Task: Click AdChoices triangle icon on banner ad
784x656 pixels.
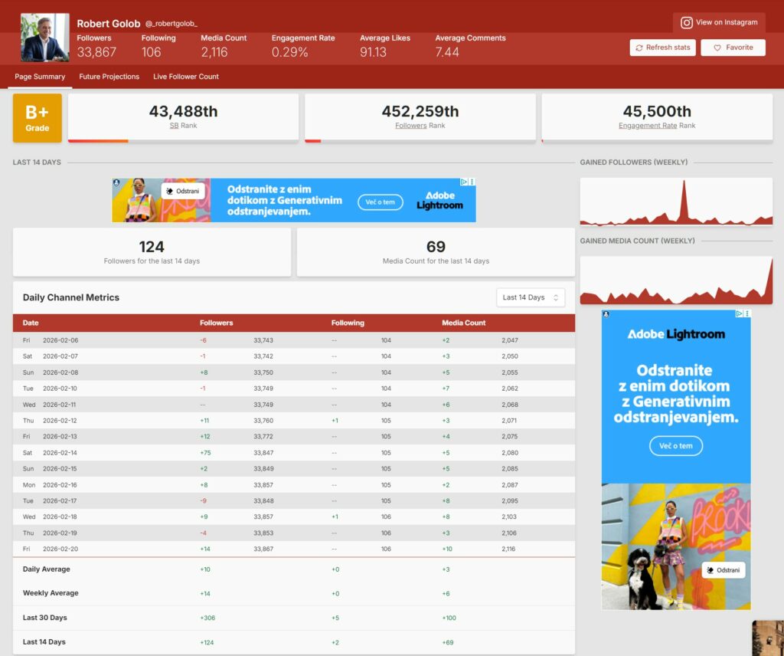Action: pos(464,182)
